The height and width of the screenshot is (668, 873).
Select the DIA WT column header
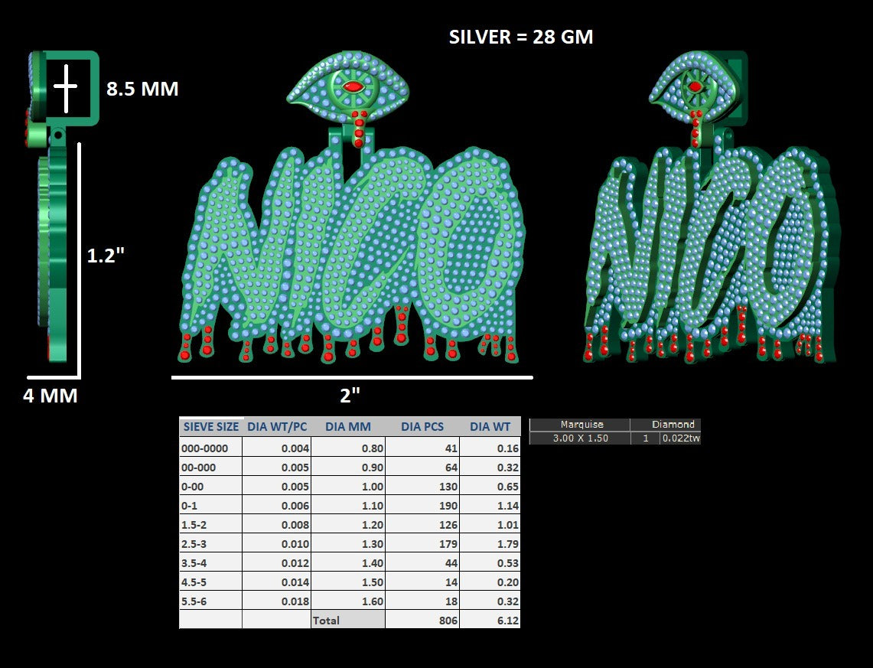(490, 427)
